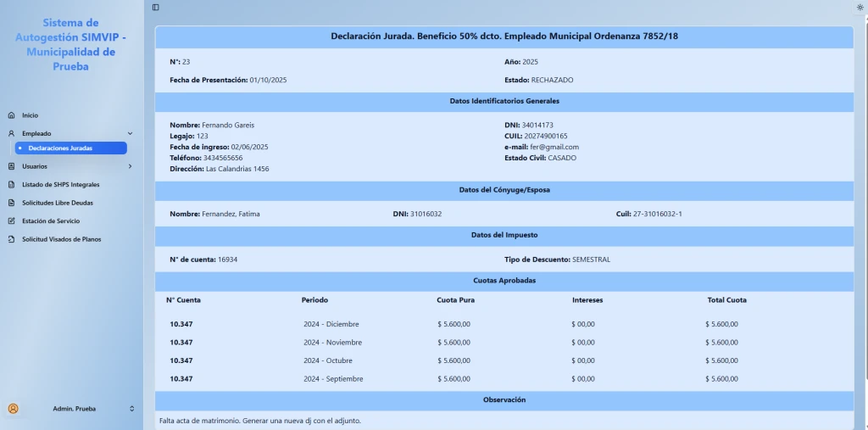Screen dimensions: 868x430
Task: Click the Observación section header
Action: 504,399
